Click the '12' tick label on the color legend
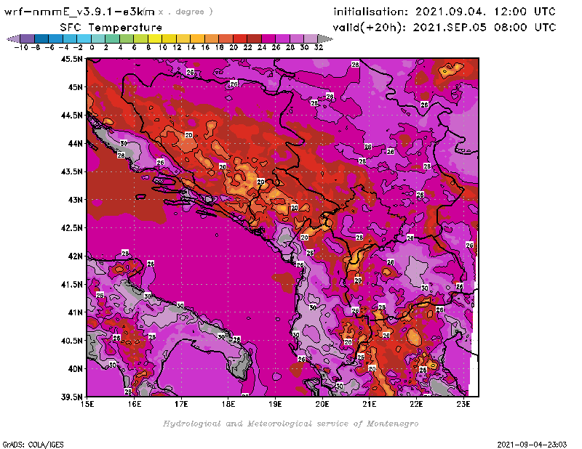The image size is (582, 449). (177, 47)
